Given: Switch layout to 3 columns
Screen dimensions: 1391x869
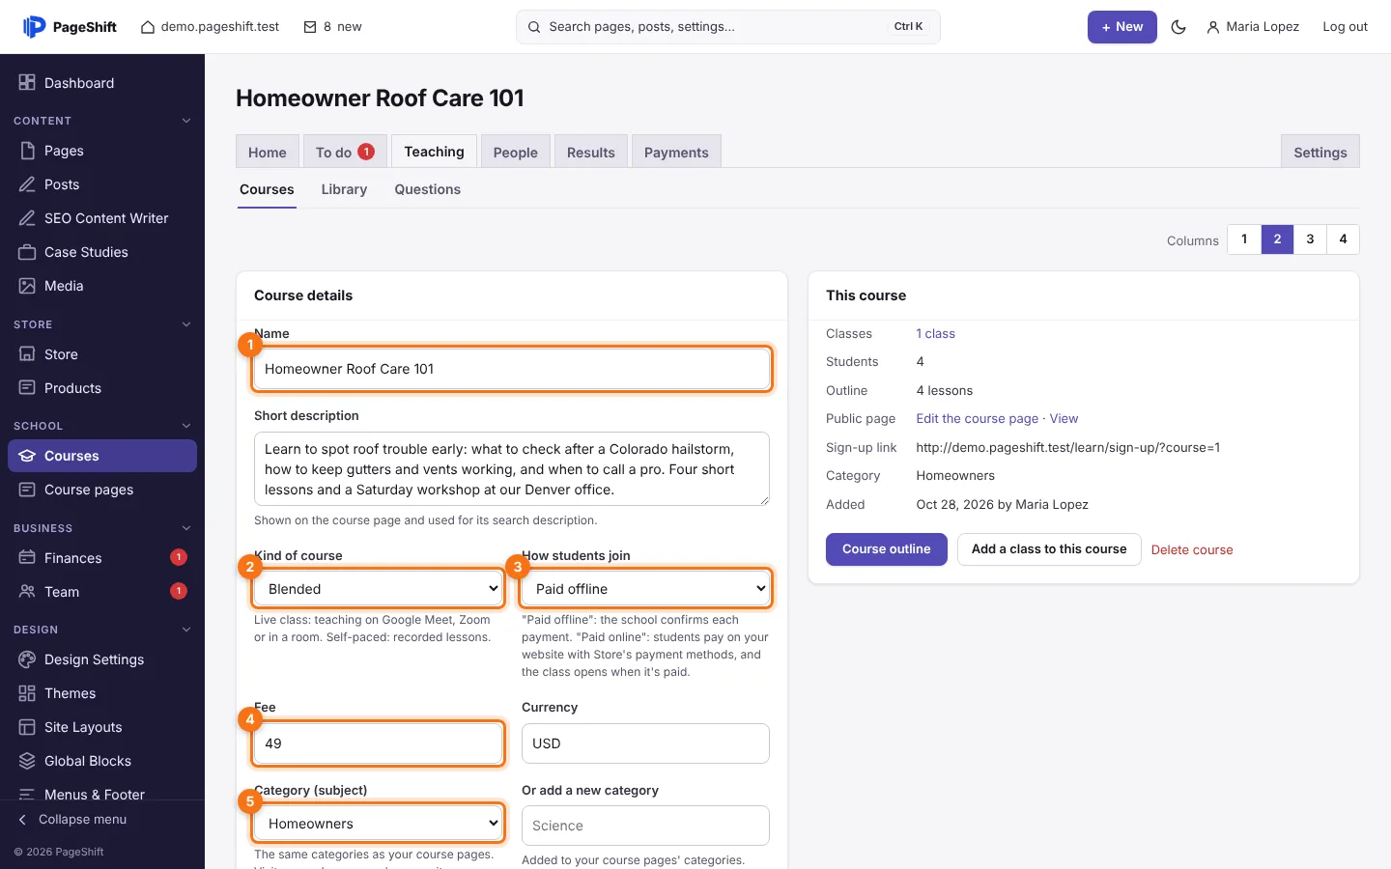Looking at the screenshot, I should pos(1310,239).
